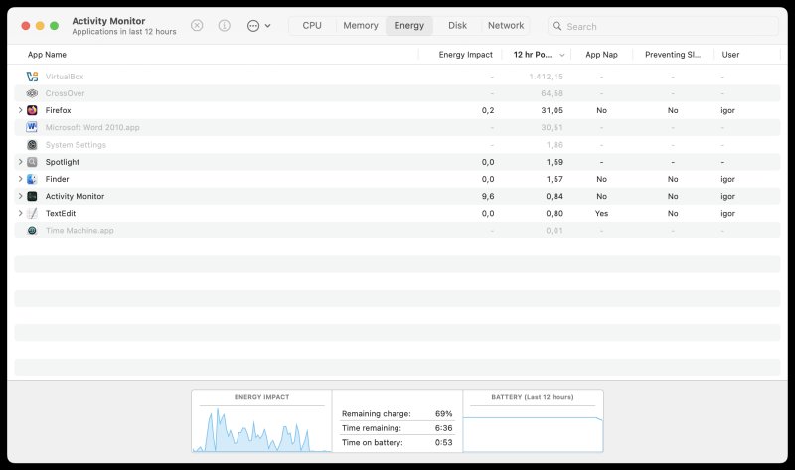Open the Network tab

[506, 25]
